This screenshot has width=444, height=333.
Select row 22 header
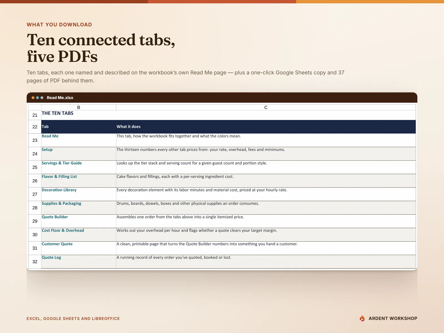tap(35, 127)
